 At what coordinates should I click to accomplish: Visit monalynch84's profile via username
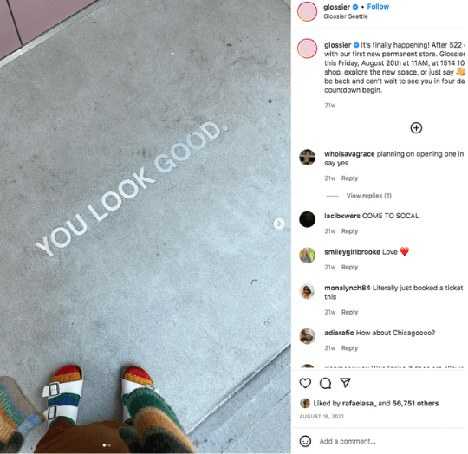click(x=348, y=288)
